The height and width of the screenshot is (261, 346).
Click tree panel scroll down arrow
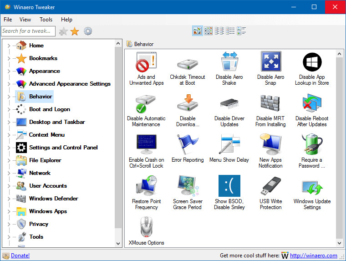(x=118, y=243)
